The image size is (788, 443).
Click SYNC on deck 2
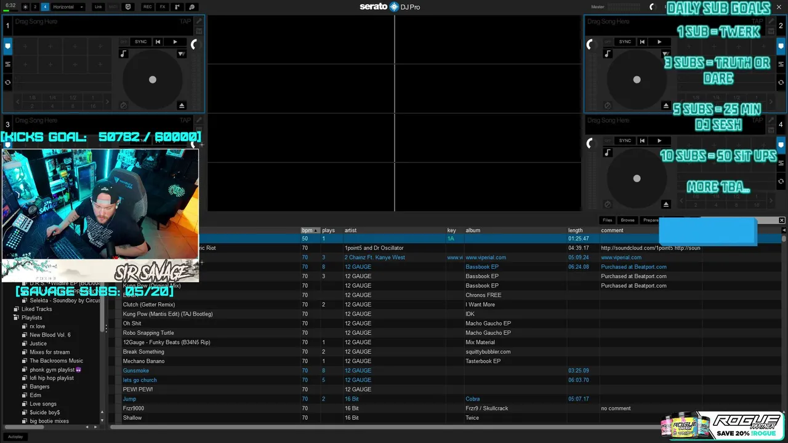(625, 42)
